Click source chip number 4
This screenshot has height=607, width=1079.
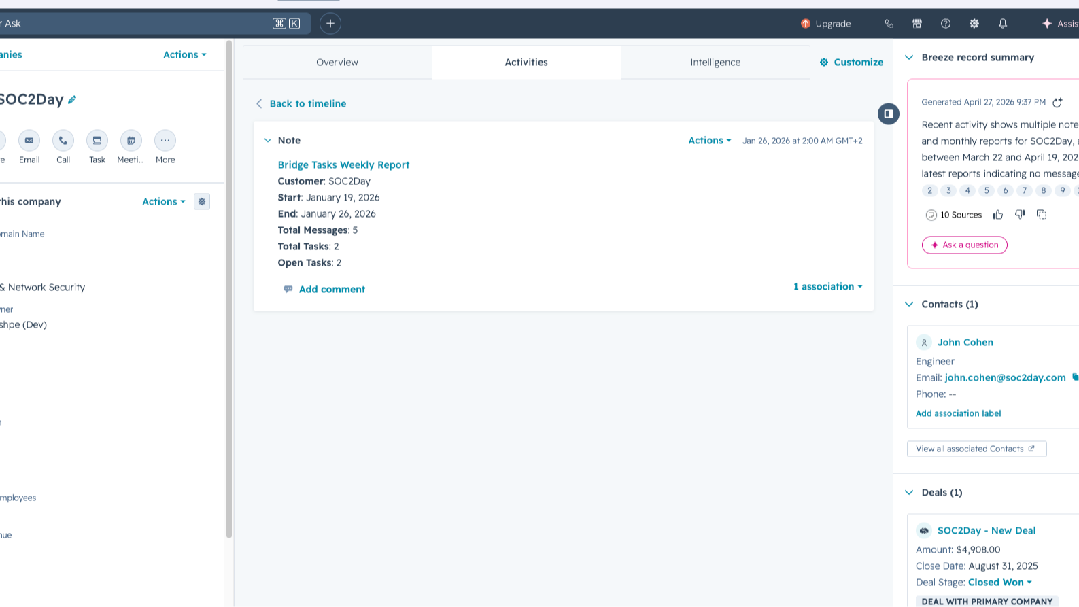click(x=967, y=190)
